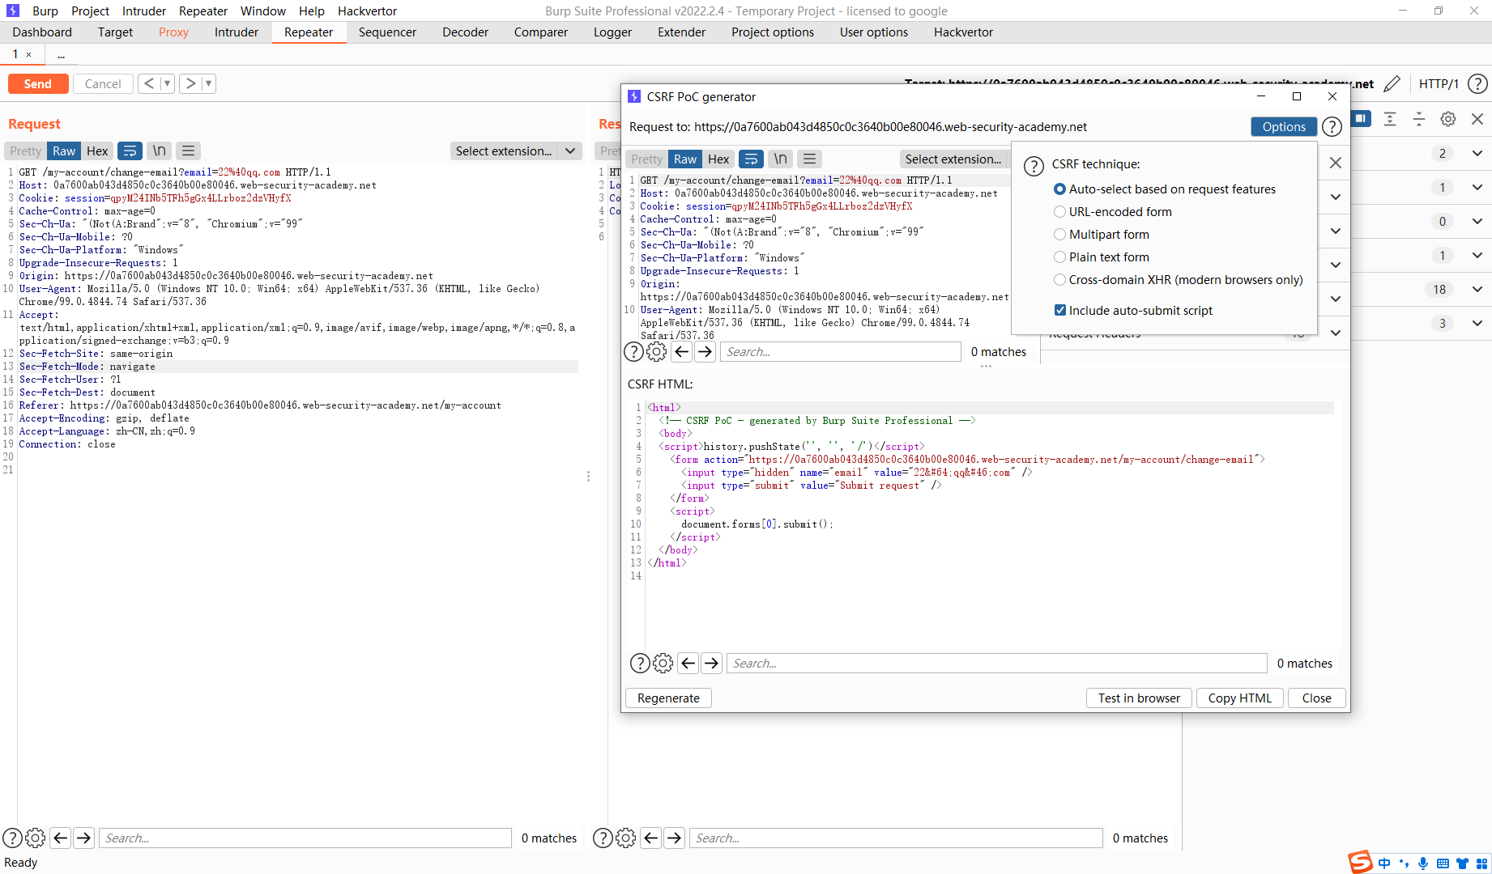Switch CSRF PoC request view to Hex
This screenshot has width=1492, height=874.
click(718, 159)
